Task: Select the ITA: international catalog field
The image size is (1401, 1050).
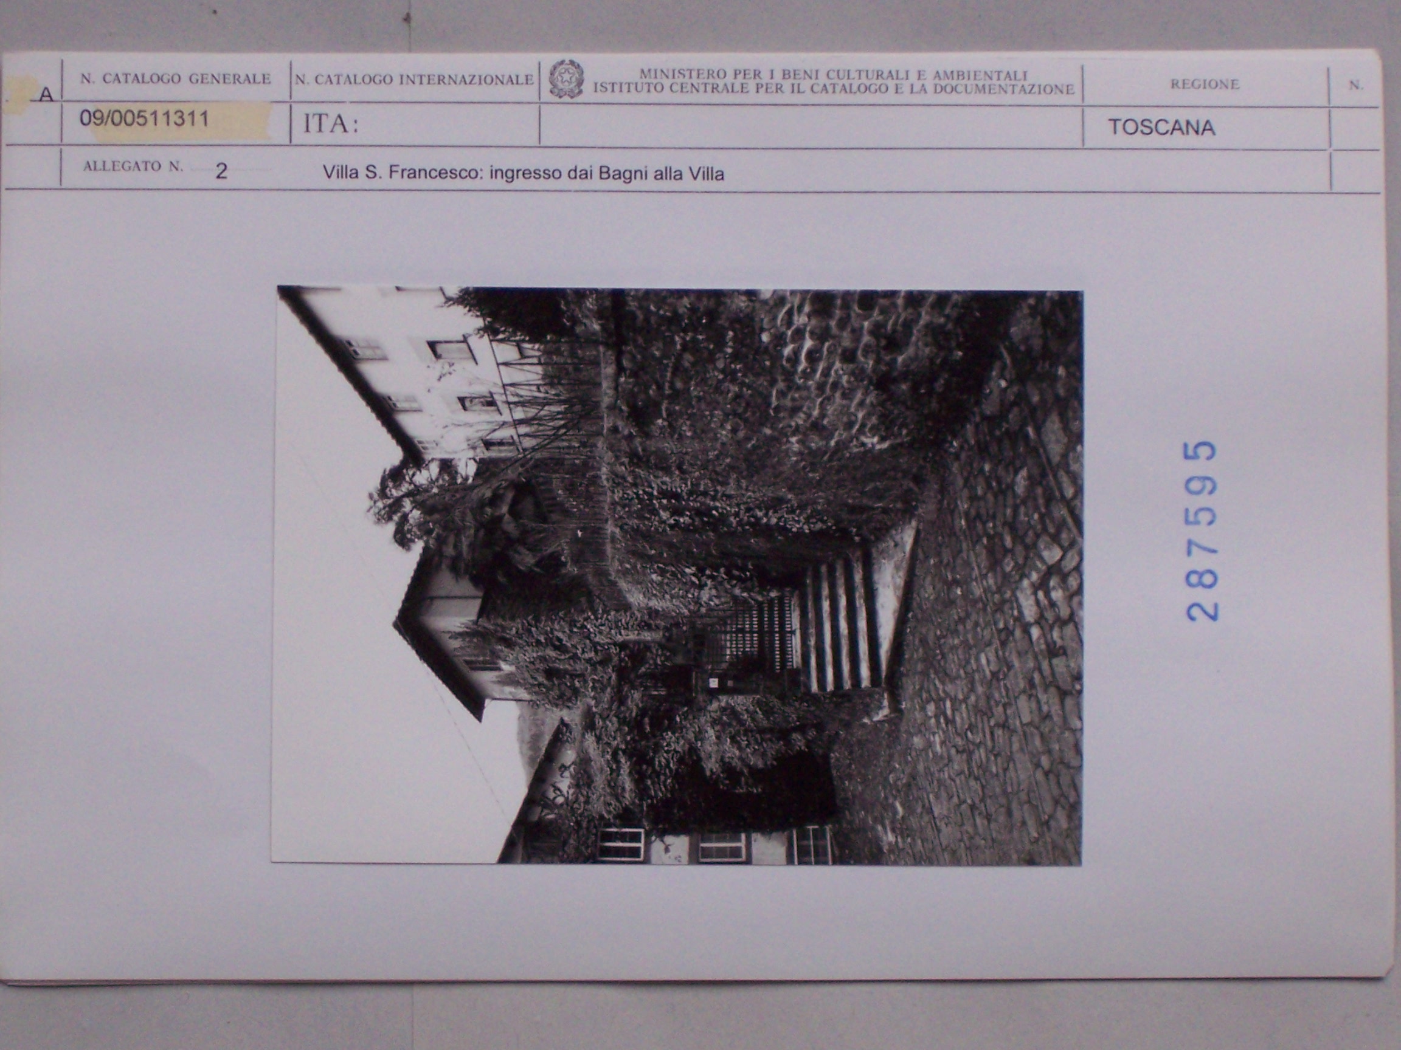Action: pos(331,124)
